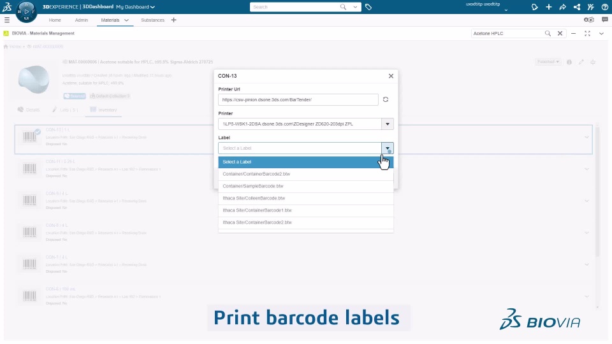Select the 'Select a Label' option

305,162
